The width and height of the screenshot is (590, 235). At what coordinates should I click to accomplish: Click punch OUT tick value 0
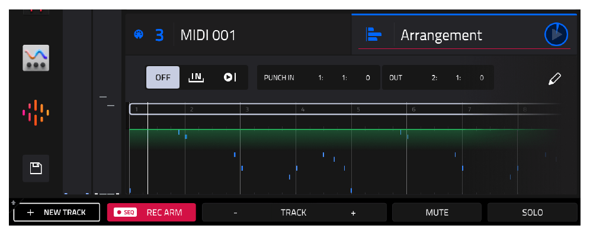482,78
